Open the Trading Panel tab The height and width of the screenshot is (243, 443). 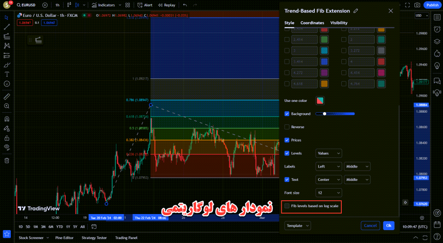126,238
